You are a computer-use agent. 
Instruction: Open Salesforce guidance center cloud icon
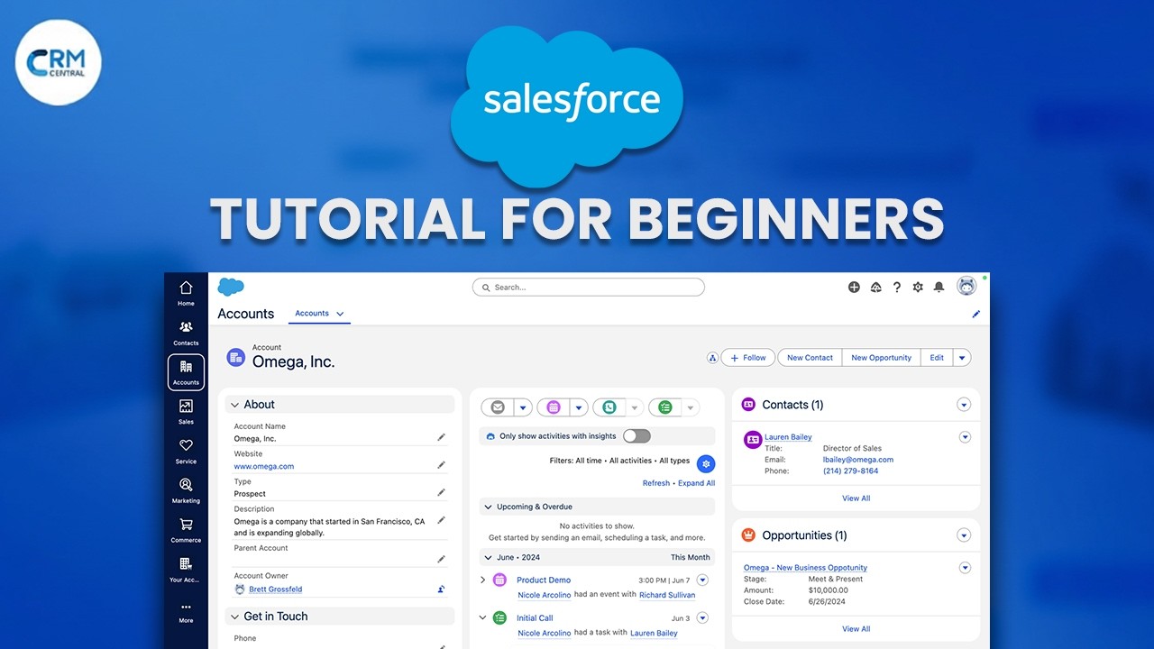coord(875,287)
